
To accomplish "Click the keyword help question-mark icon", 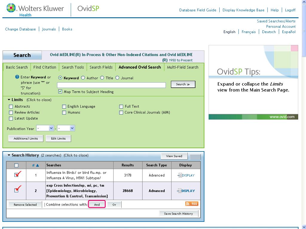I will click(17, 77).
